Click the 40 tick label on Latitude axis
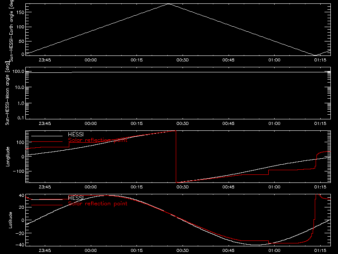 [22, 196]
